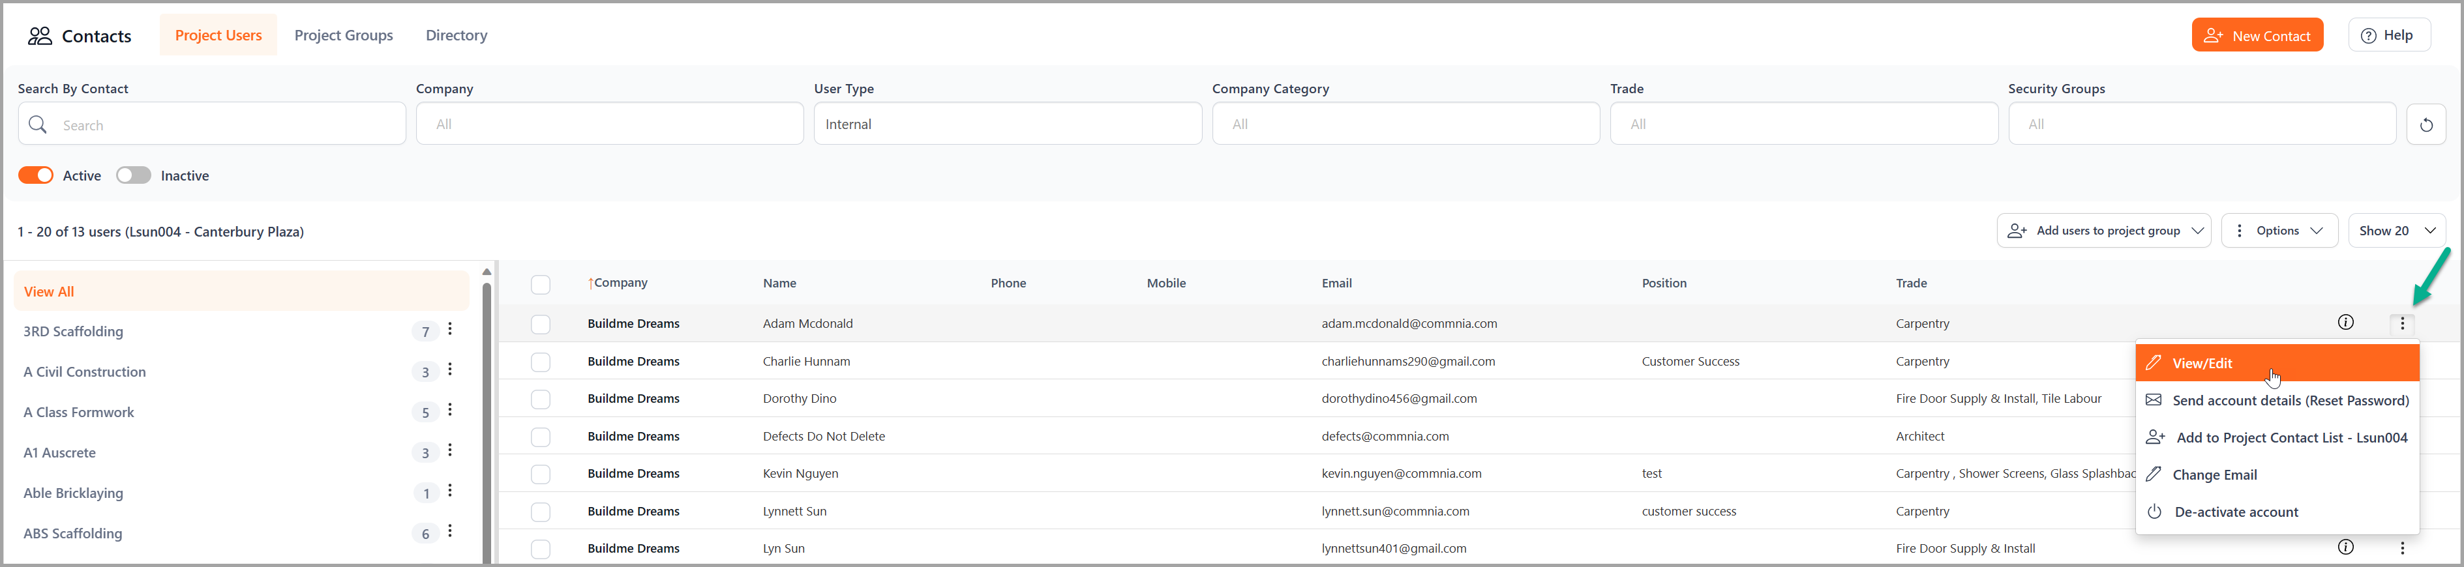Screen dimensions: 2464x567
Task: Click the Help button label
Action: tap(2397, 35)
